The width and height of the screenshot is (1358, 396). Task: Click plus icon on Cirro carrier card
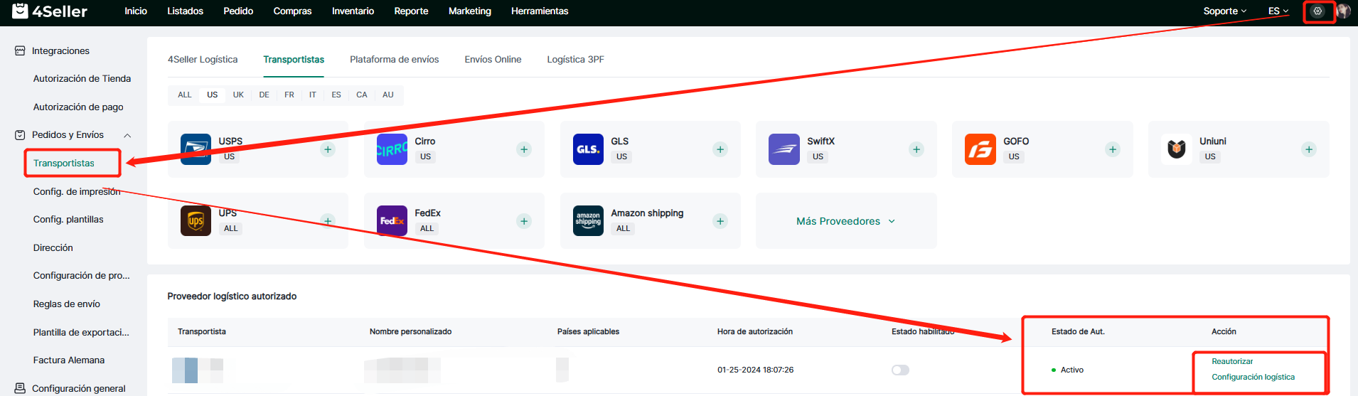524,149
